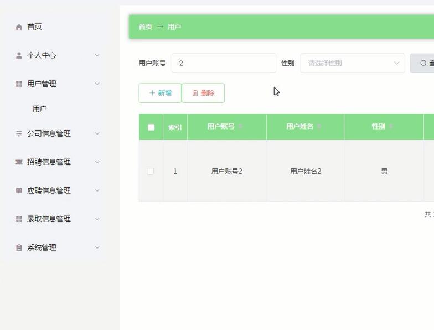Image resolution: width=434 pixels, height=330 pixels.
Task: Expand 个人中心 menu chevron
Action: [97, 55]
